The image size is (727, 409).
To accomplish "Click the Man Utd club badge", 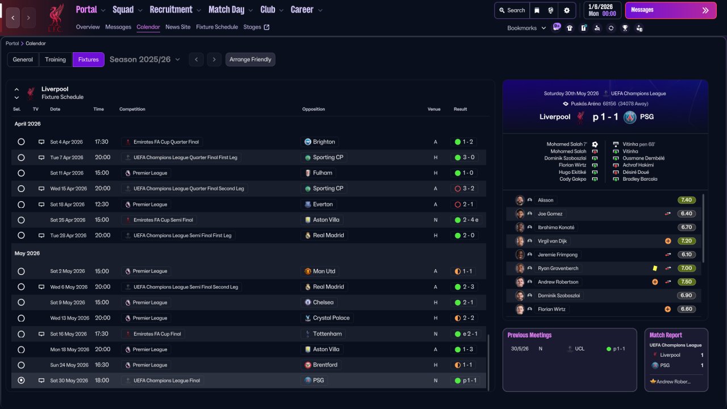I will [x=308, y=272].
